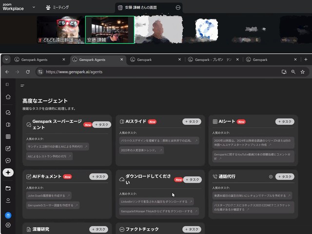312x234 pixels.
Task: Open a new browser tab
Action: (x=306, y=59)
